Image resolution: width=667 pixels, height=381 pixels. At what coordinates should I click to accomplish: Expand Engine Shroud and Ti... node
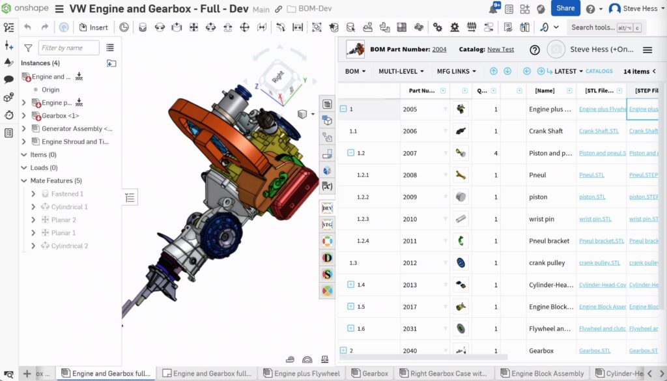coord(24,141)
